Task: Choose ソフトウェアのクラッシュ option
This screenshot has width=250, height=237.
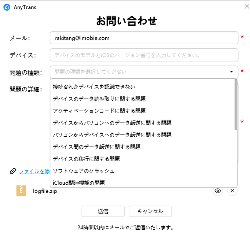Action: pyautogui.click(x=83, y=171)
